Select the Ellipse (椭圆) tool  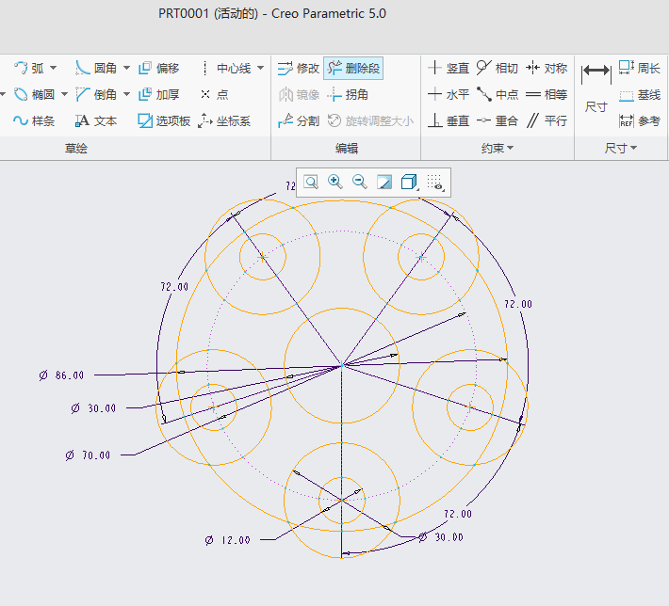tap(34, 94)
